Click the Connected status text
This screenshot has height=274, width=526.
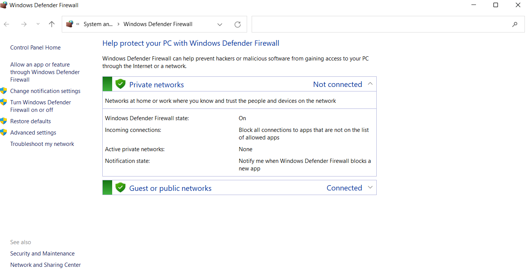coord(344,188)
